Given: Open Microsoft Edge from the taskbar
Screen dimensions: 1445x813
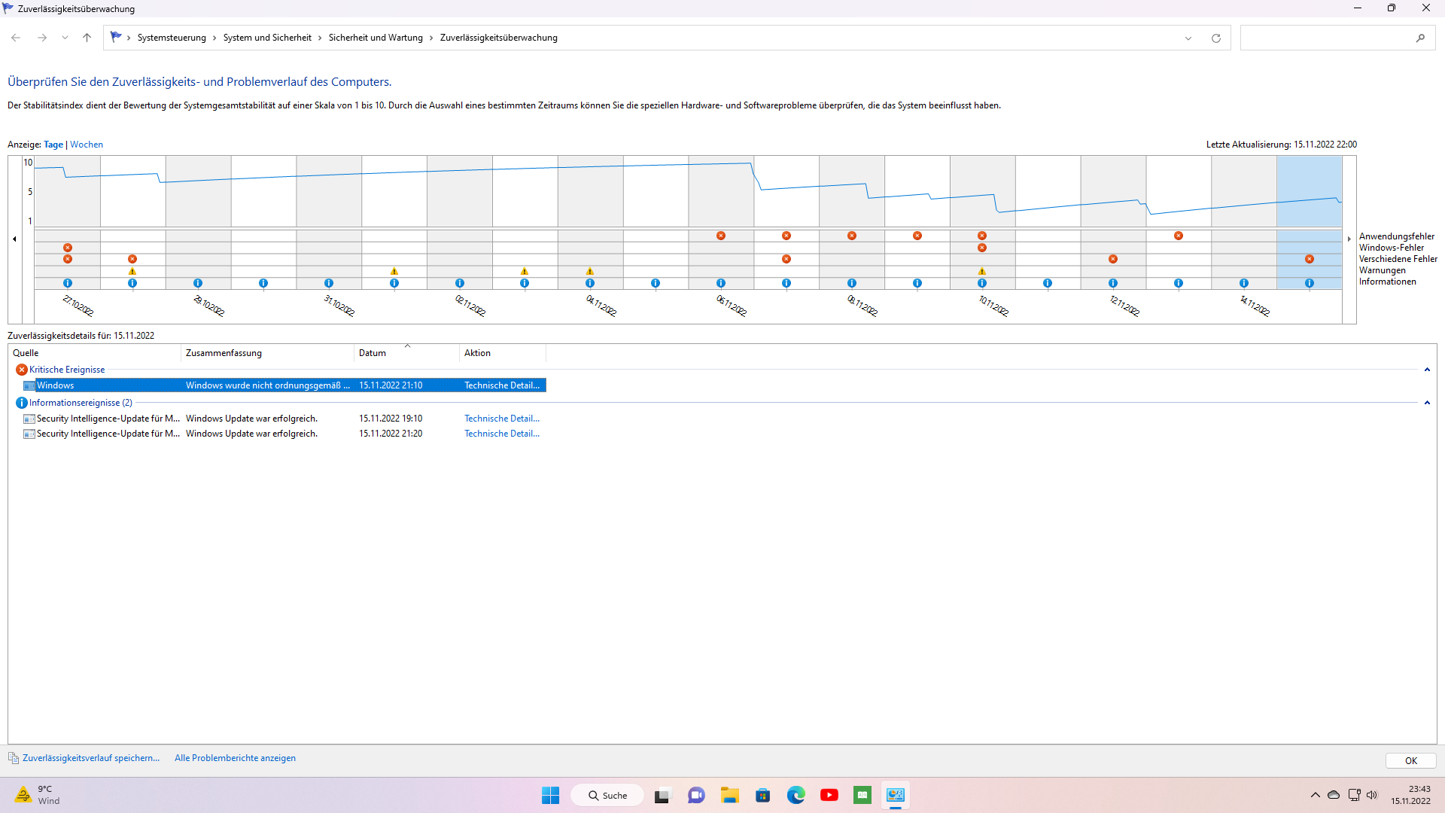Looking at the screenshot, I should pos(796,795).
